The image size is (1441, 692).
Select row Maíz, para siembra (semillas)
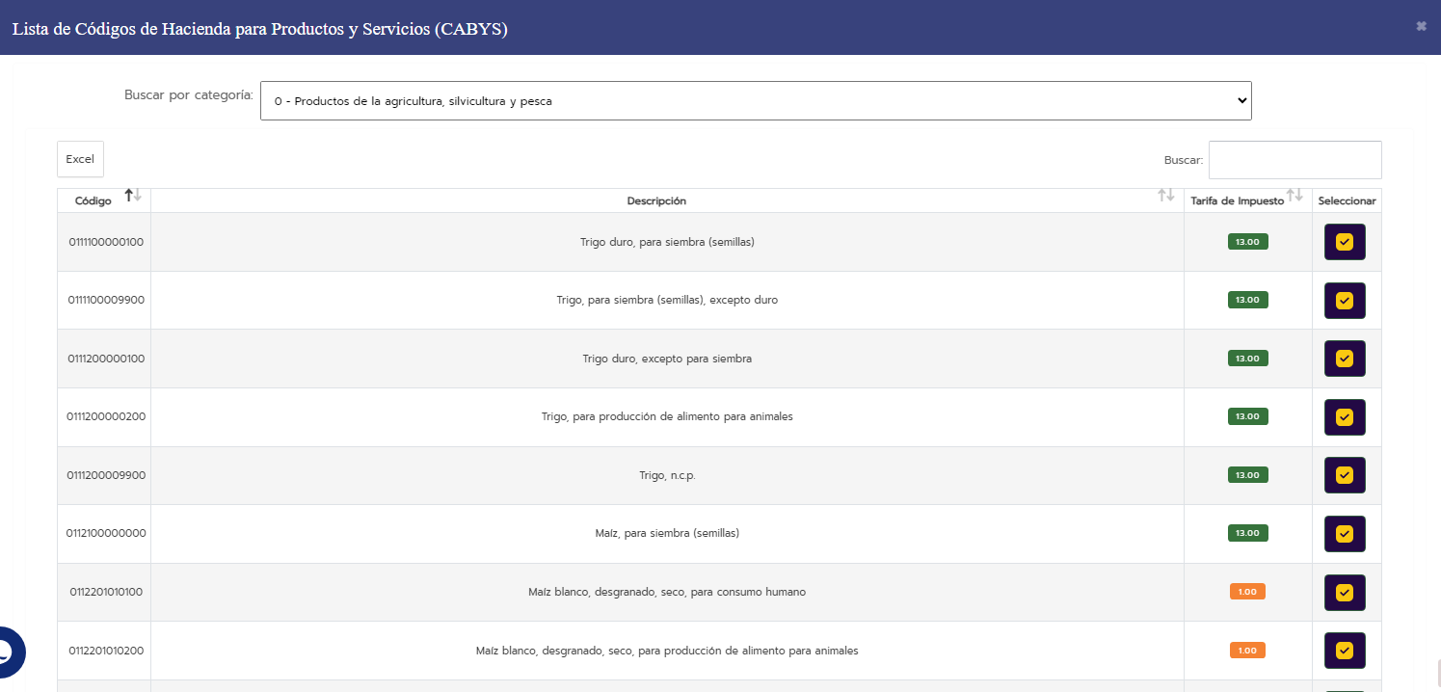1345,534
